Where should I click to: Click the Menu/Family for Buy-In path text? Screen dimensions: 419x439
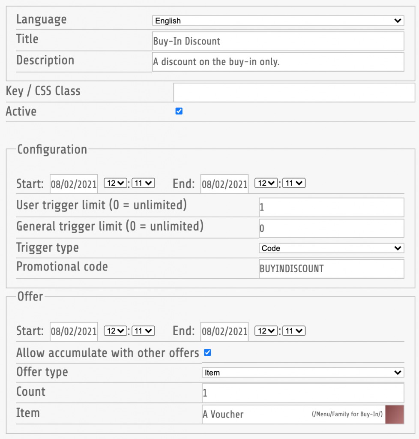(x=347, y=414)
